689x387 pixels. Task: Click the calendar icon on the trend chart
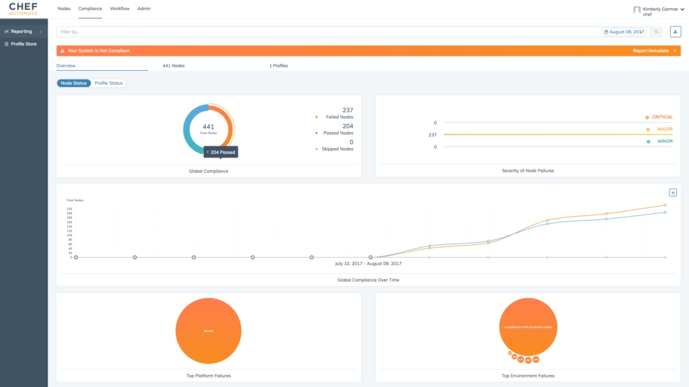pyautogui.click(x=673, y=192)
